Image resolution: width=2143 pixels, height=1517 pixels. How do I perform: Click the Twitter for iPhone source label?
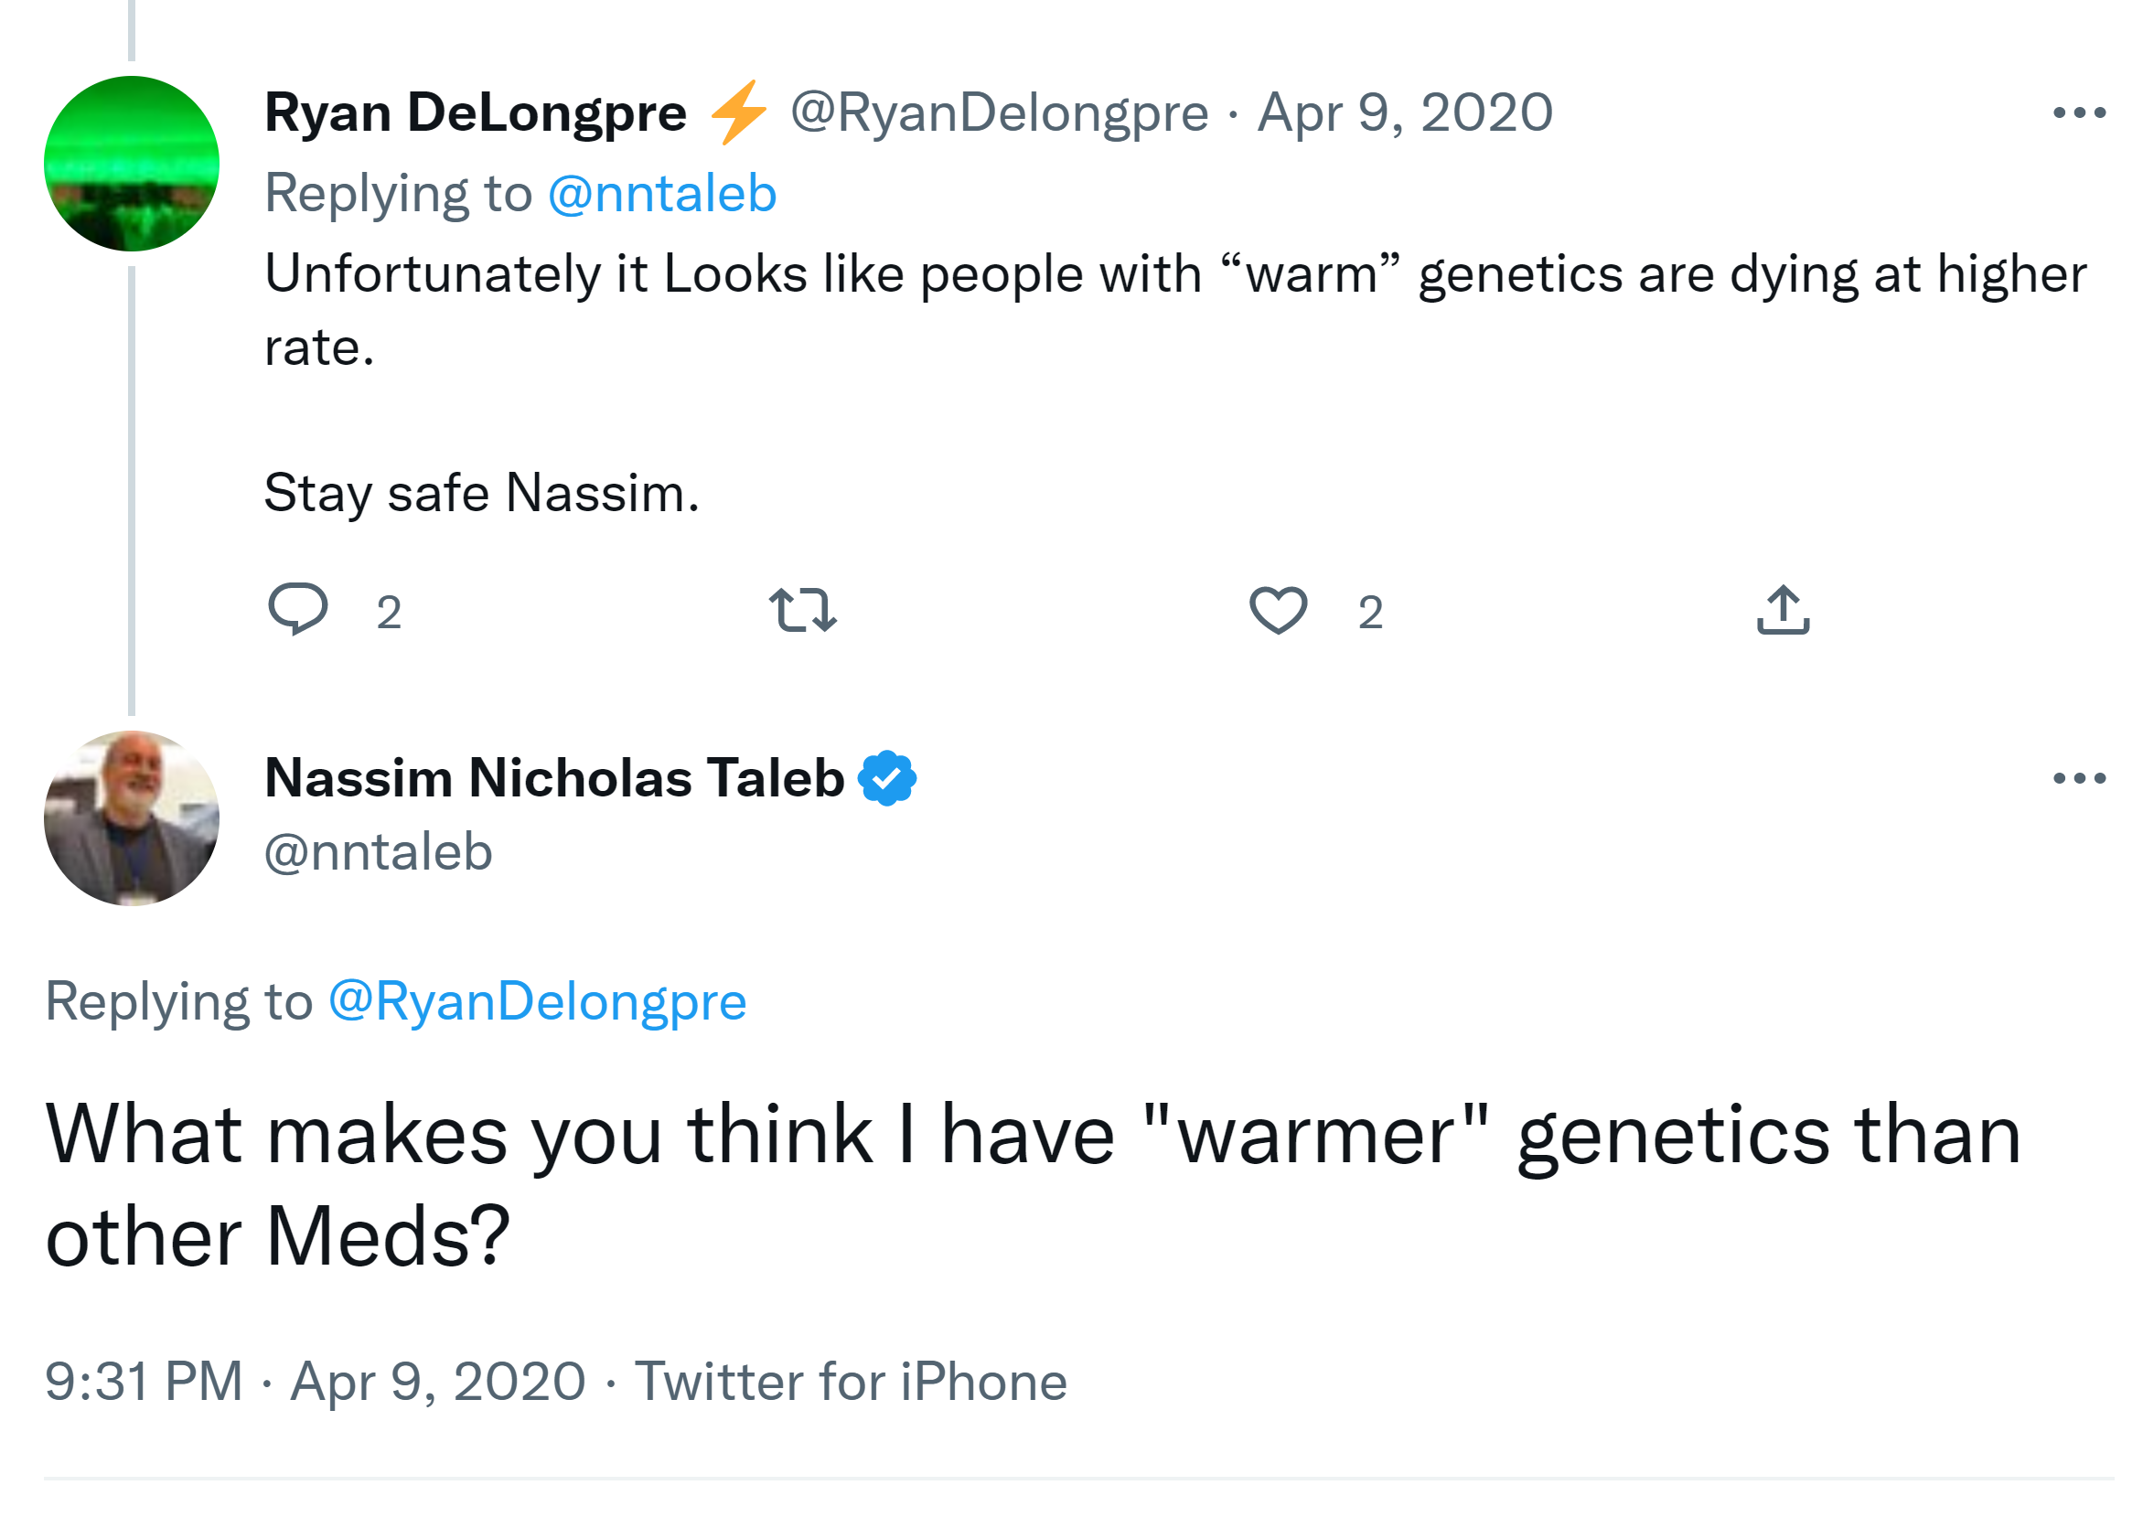tap(850, 1382)
